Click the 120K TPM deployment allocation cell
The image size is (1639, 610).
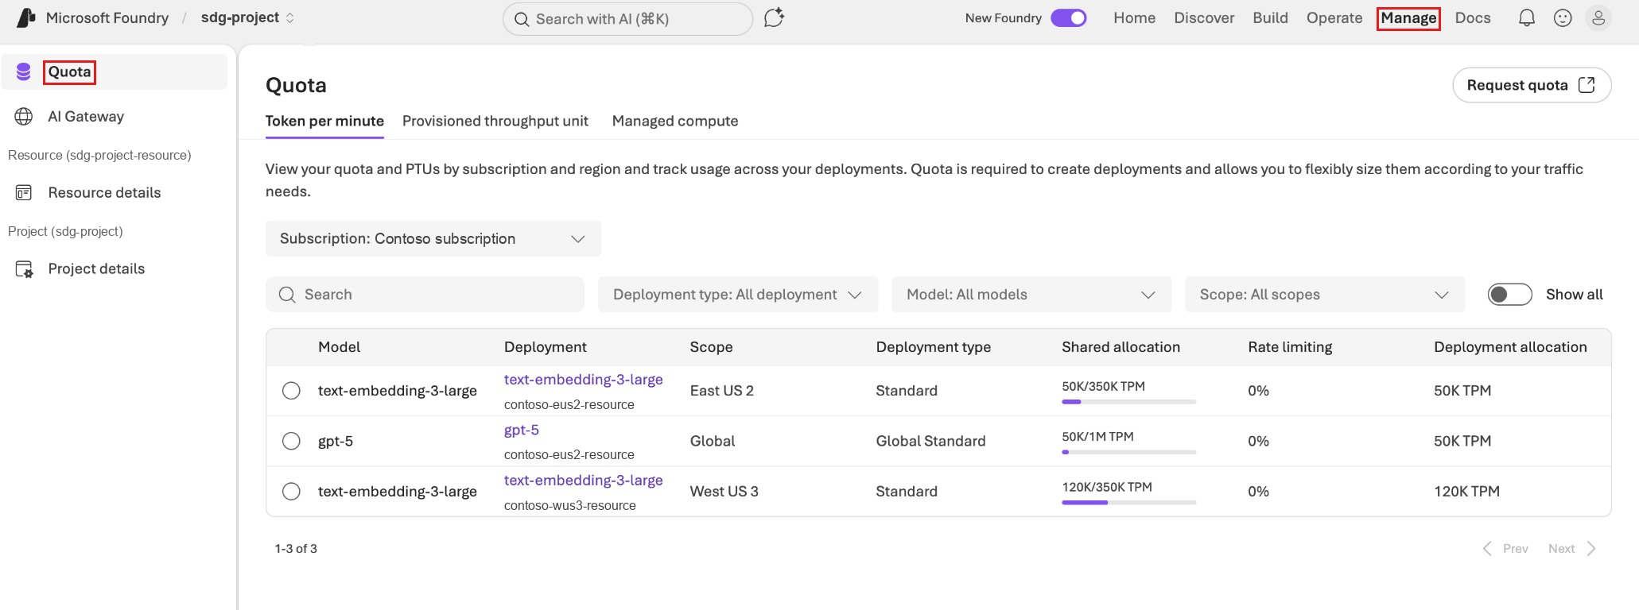click(1466, 492)
